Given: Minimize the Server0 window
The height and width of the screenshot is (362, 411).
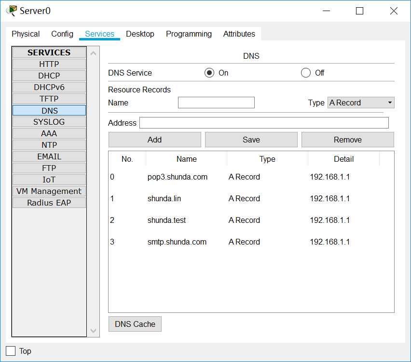Looking at the screenshot, I should (326, 11).
